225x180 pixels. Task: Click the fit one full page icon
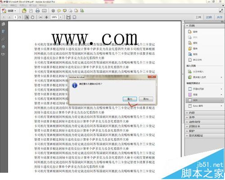[74, 17]
